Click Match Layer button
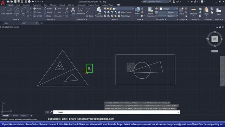225x127 pixels. (x=124, y=16)
